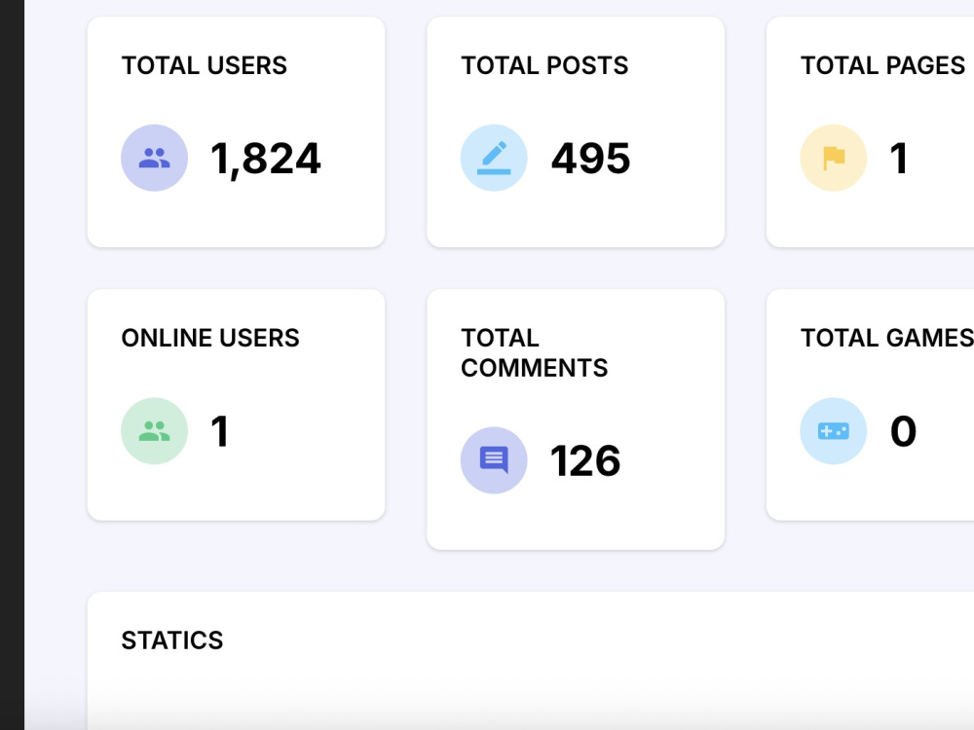Screen dimensions: 974x730
Task: Click the TOTAL POSTS heading
Action: [544, 65]
